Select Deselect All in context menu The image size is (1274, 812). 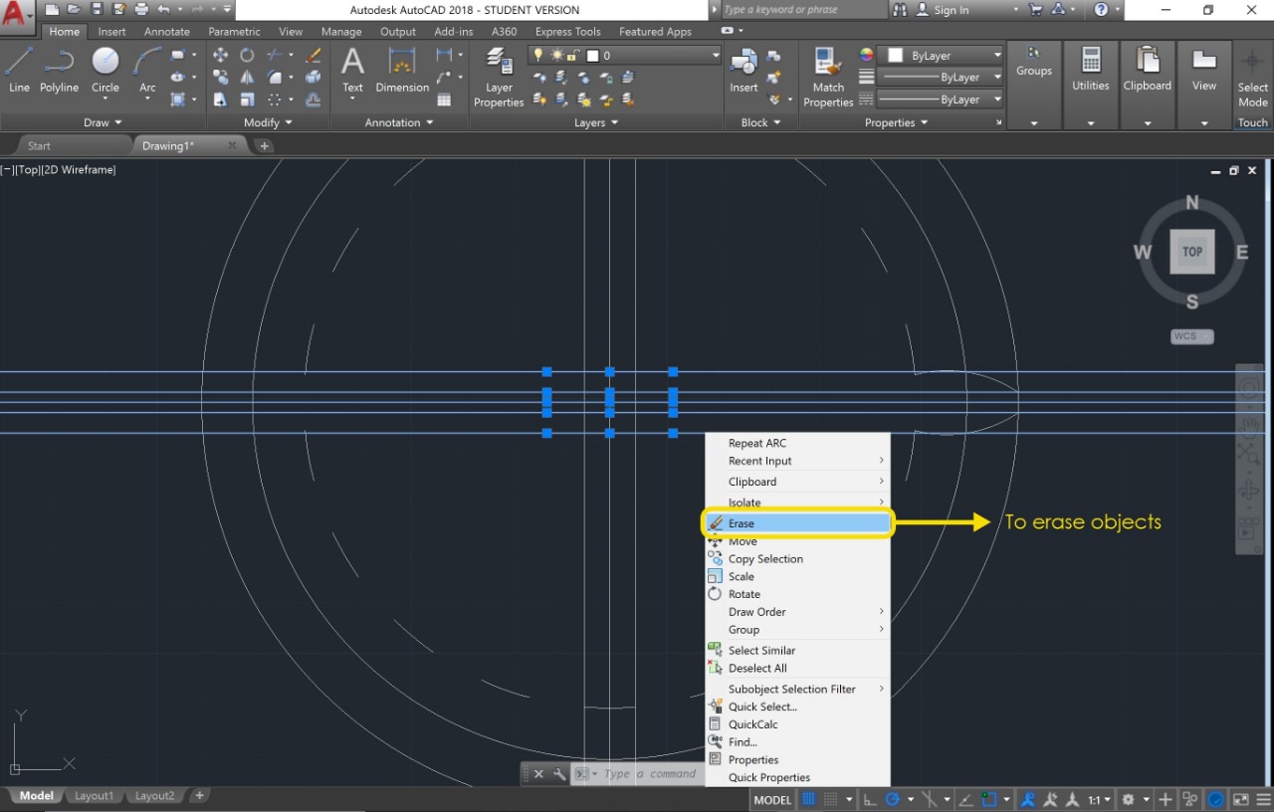[x=797, y=669]
